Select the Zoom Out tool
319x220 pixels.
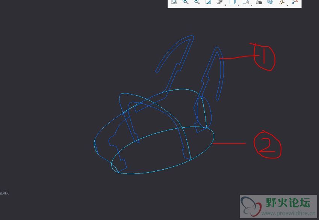coord(197,2)
